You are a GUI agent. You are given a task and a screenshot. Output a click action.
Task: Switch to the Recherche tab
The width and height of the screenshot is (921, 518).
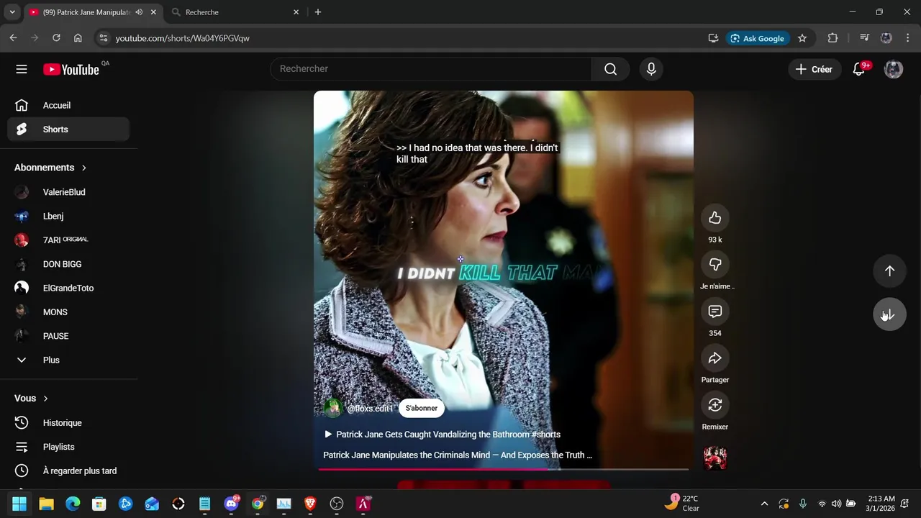(x=235, y=12)
